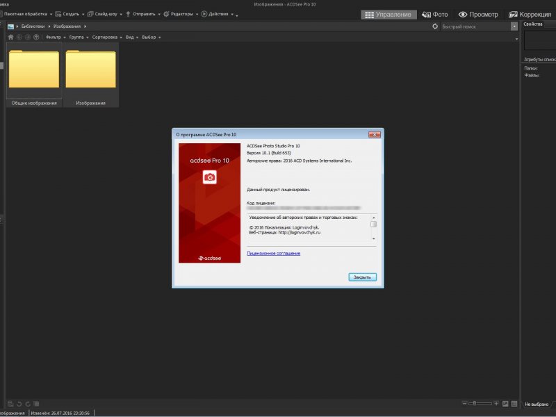Expand the path arrow after Изображения breadcrumb
This screenshot has height=417, width=556.
pyautogui.click(x=85, y=26)
